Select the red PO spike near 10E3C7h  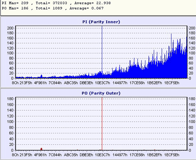pos(102,124)
